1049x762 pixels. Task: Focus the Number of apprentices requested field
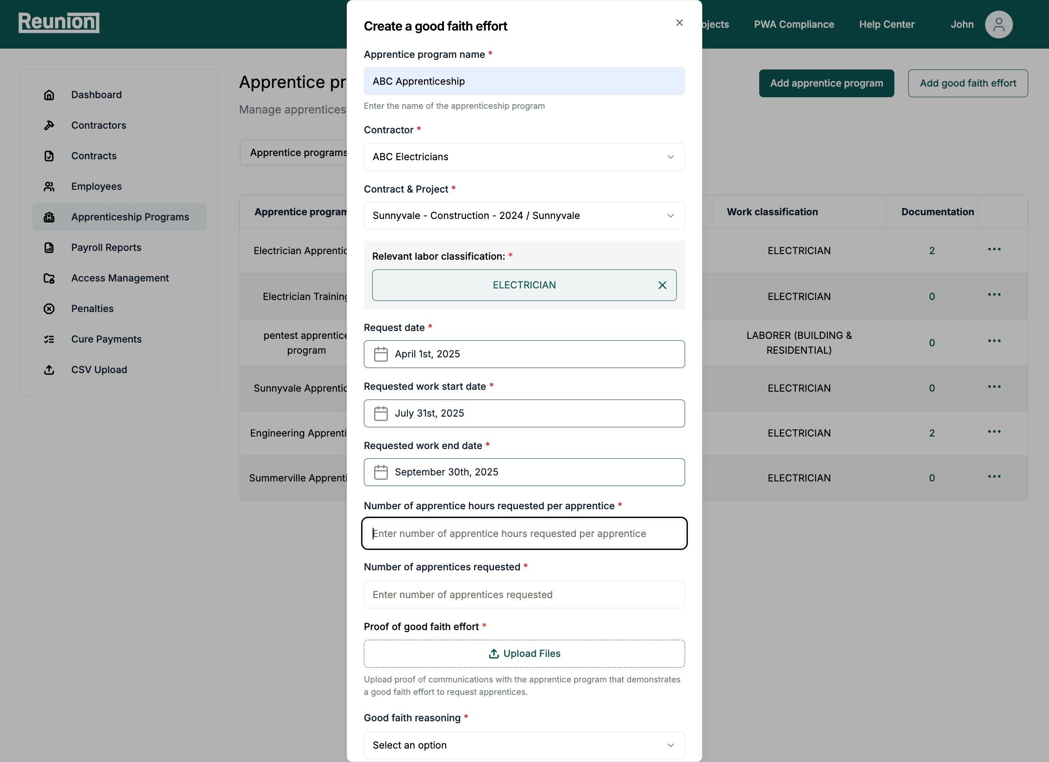(x=524, y=594)
